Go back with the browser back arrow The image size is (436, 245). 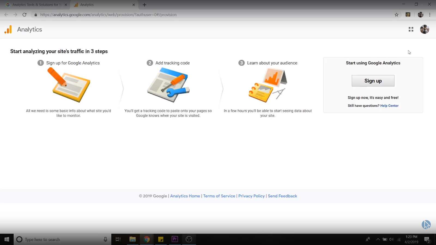point(6,15)
